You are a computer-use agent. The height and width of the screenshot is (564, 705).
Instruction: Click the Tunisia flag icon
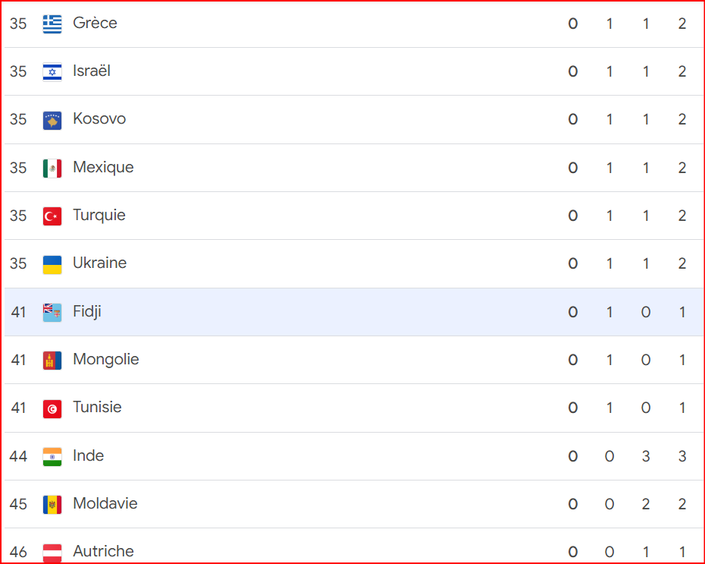(52, 408)
